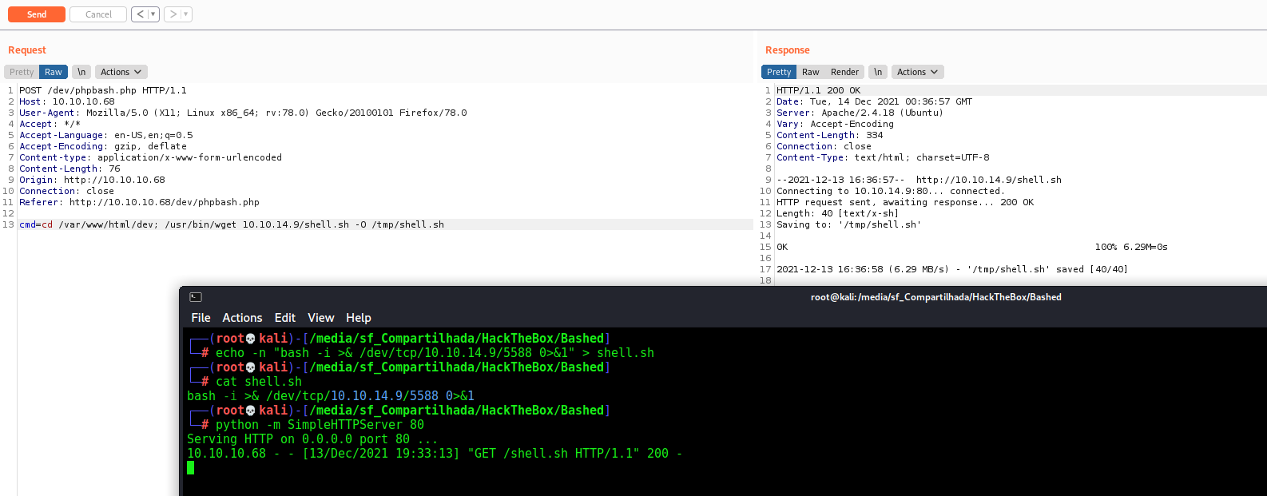The image size is (1267, 496).
Task: Click the Origin header line
Action: (92, 180)
